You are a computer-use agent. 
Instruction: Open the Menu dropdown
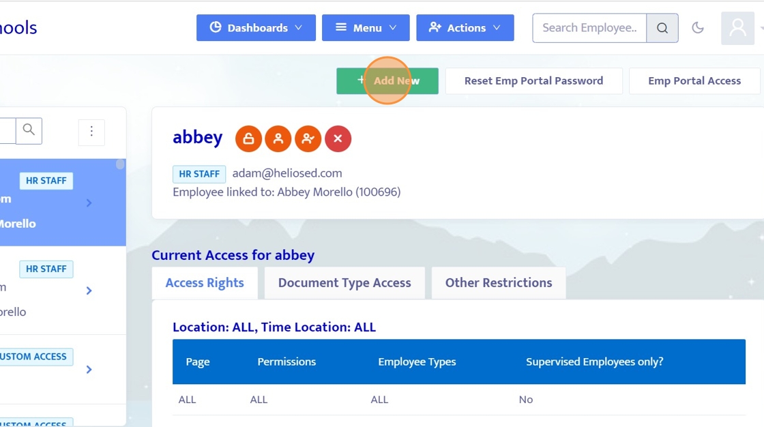(x=366, y=28)
